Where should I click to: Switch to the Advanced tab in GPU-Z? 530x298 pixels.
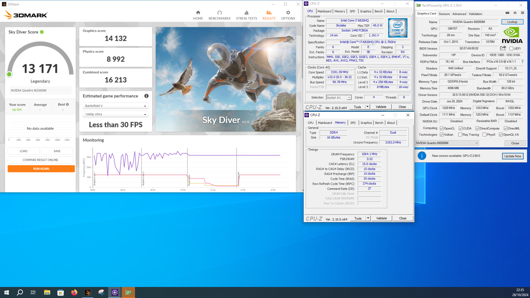[x=459, y=14]
